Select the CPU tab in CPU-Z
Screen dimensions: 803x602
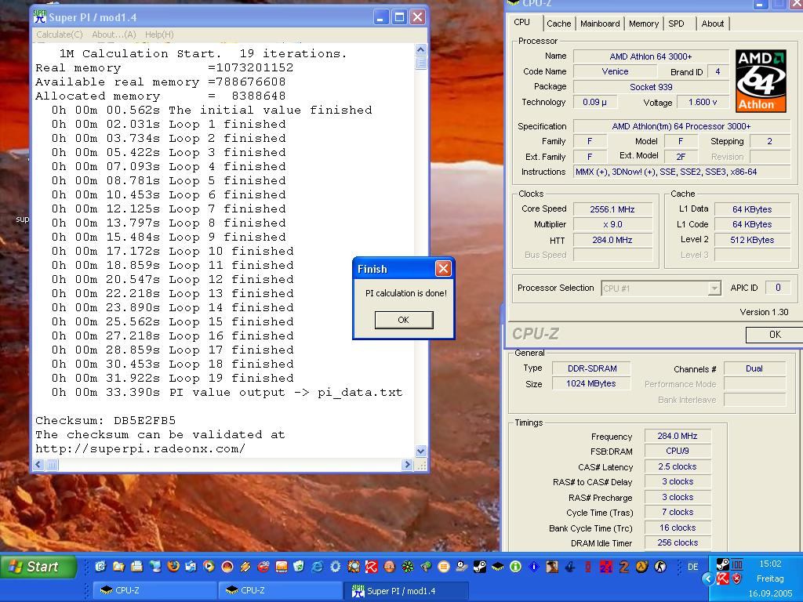point(521,22)
